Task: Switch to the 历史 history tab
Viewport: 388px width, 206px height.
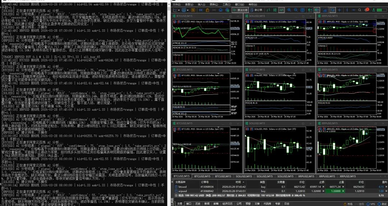Action: 198,204
